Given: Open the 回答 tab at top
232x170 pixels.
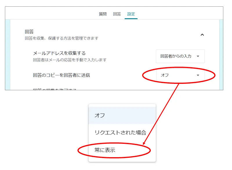Looking at the screenshot, I should (117, 14).
